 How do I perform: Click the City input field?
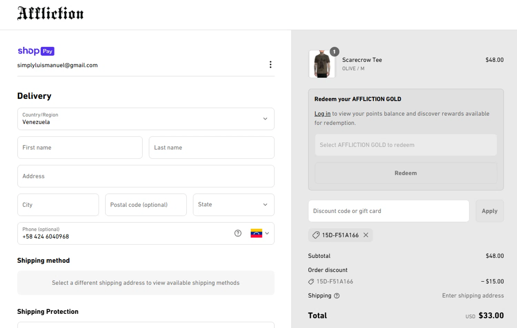click(58, 205)
